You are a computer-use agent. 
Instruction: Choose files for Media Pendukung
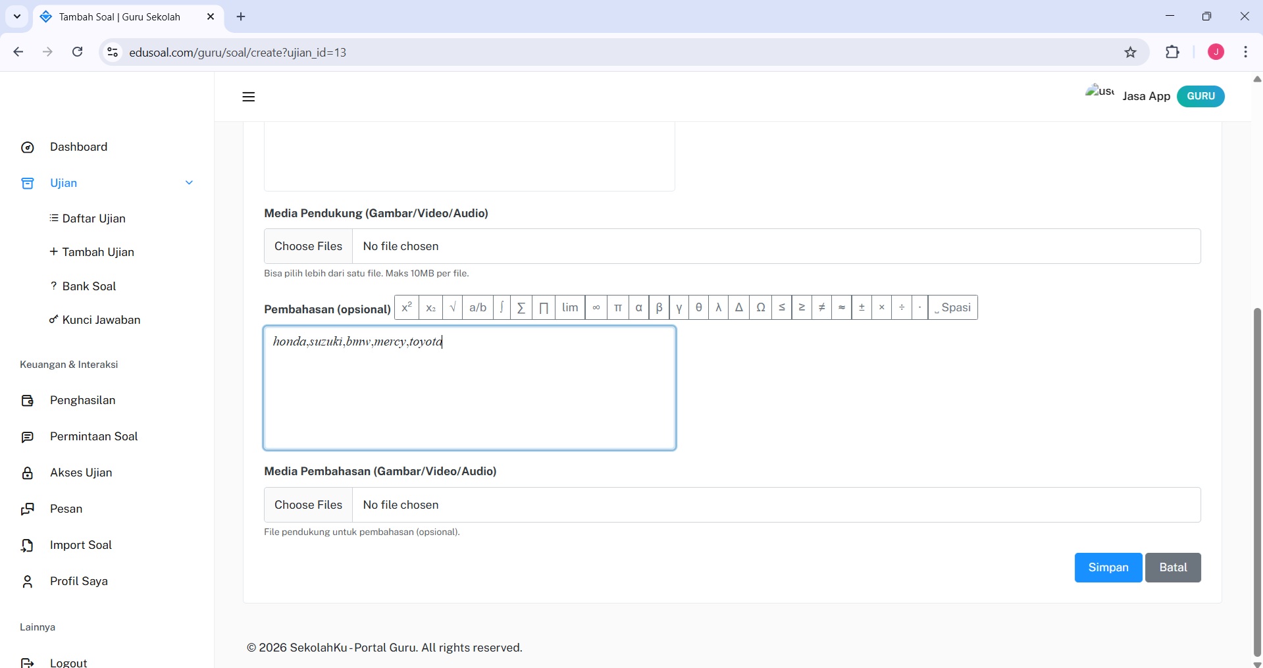click(x=308, y=246)
